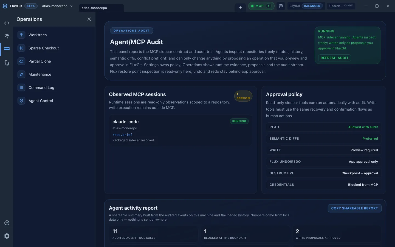Select the claude-code session name
This screenshot has height=247, width=395.
pyautogui.click(x=126, y=122)
